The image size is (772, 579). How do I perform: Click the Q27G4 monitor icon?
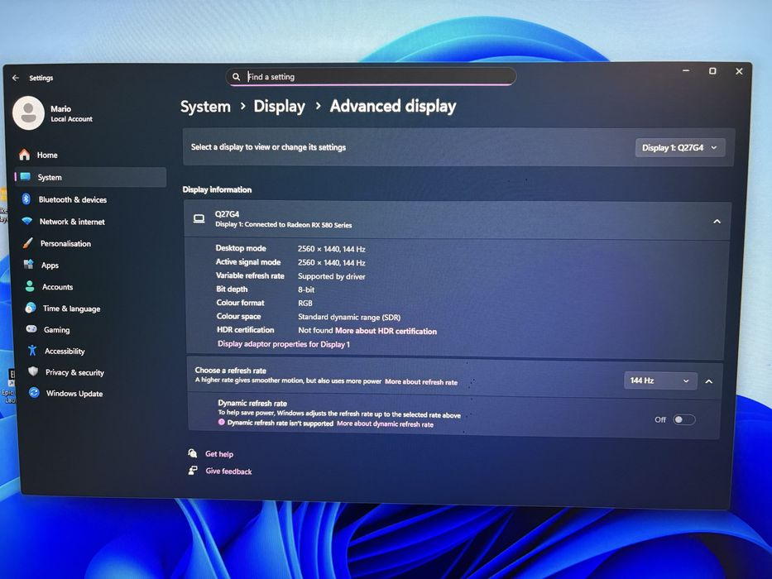pos(199,218)
